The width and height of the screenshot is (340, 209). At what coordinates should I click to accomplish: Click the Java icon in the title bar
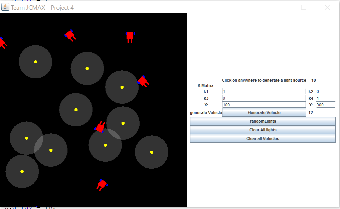coord(5,7)
